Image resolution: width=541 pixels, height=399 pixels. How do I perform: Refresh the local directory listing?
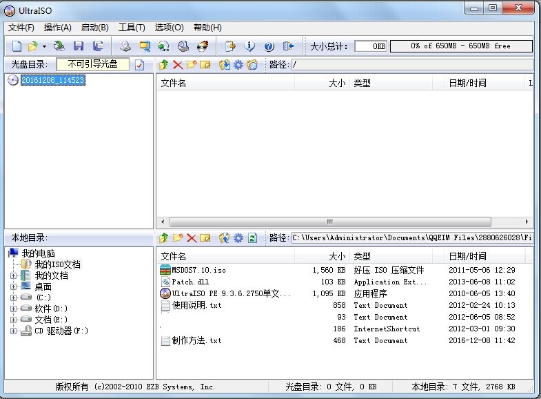click(x=252, y=238)
